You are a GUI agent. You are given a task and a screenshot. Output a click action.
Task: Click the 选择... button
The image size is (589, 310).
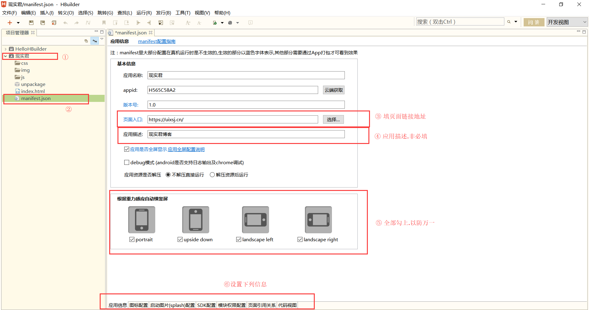point(333,119)
